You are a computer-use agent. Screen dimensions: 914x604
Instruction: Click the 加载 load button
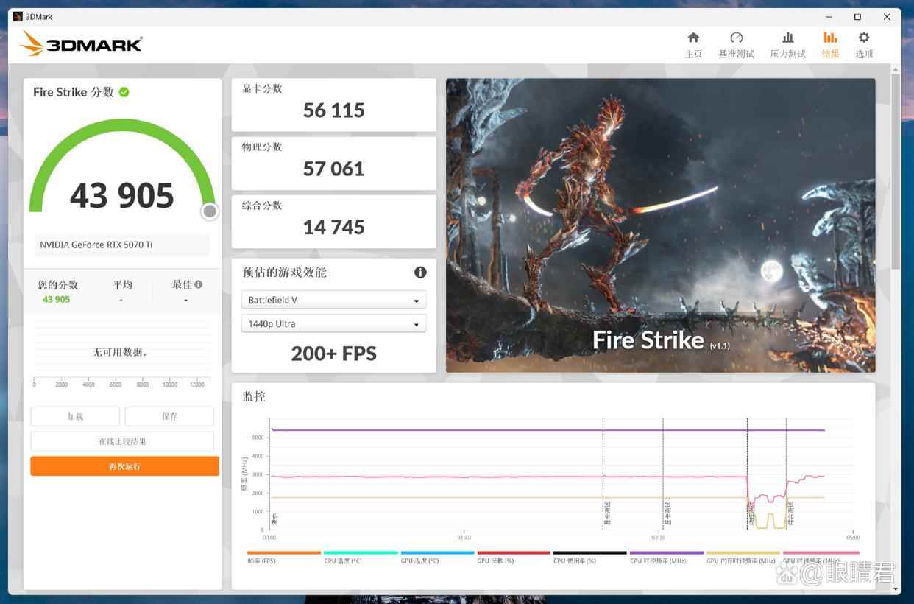(x=75, y=416)
